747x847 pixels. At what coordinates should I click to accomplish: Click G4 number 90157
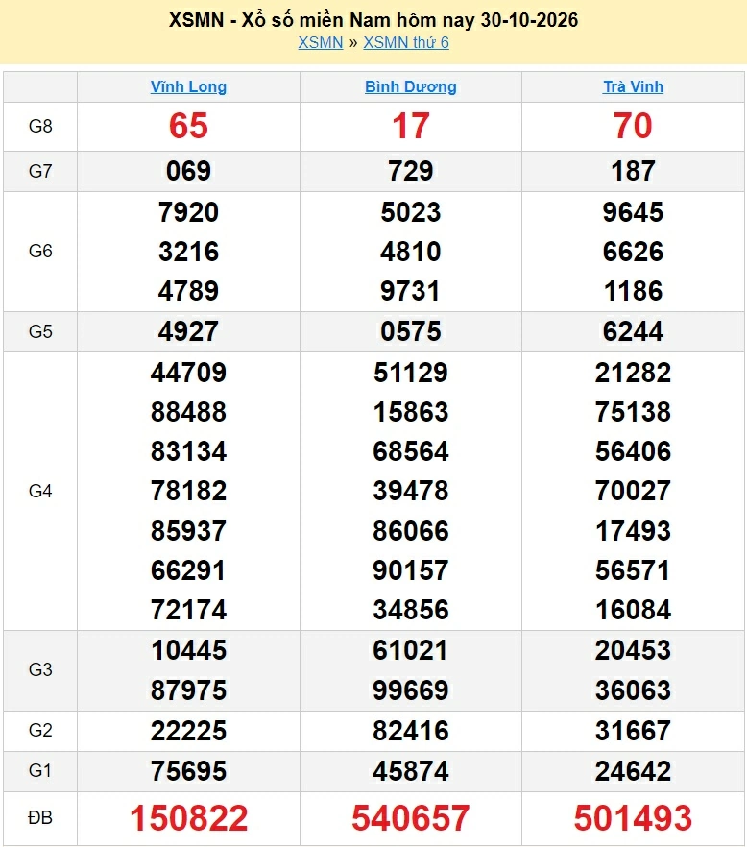[411, 570]
